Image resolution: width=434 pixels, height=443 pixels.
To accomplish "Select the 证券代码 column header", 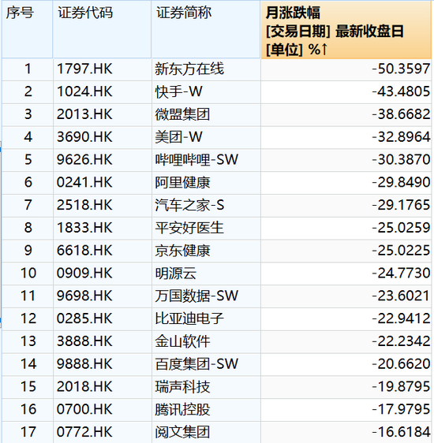I will [102, 29].
